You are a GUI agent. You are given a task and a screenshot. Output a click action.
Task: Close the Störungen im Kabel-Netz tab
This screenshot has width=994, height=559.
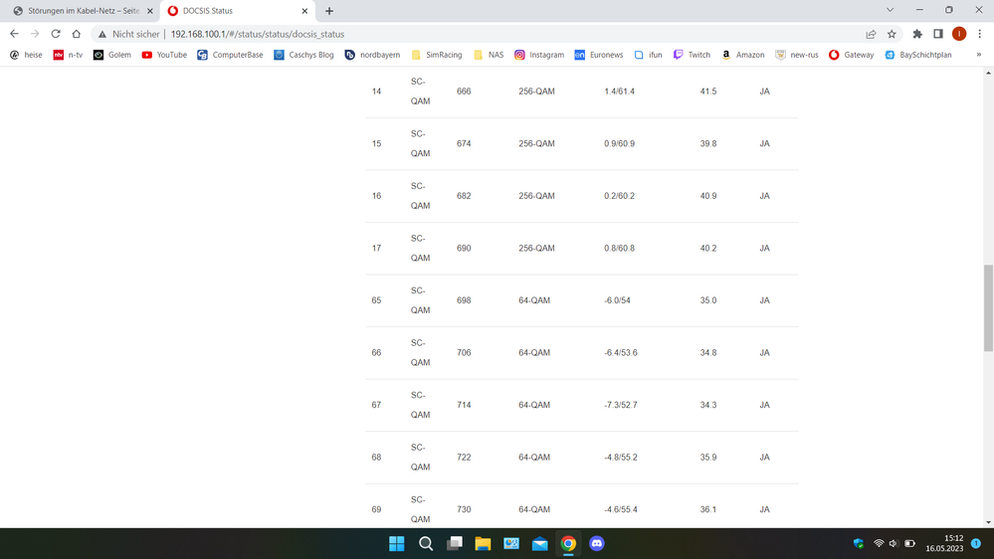[149, 11]
